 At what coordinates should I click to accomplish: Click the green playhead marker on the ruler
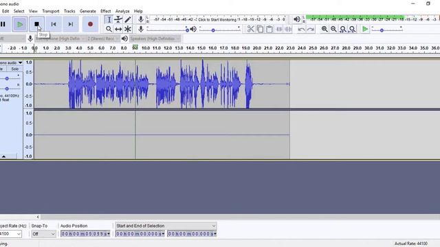pos(135,47)
